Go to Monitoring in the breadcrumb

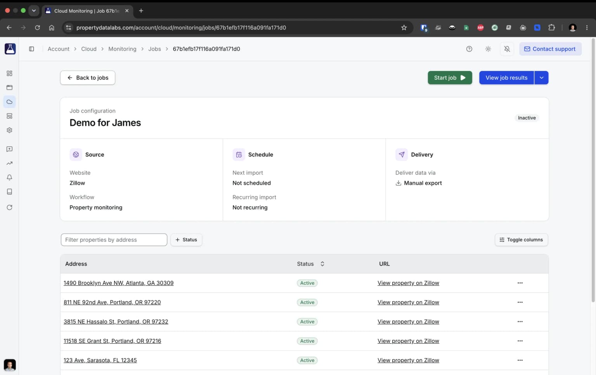click(122, 49)
